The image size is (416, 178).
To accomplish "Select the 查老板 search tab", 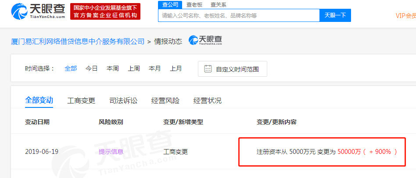I will point(194,5).
